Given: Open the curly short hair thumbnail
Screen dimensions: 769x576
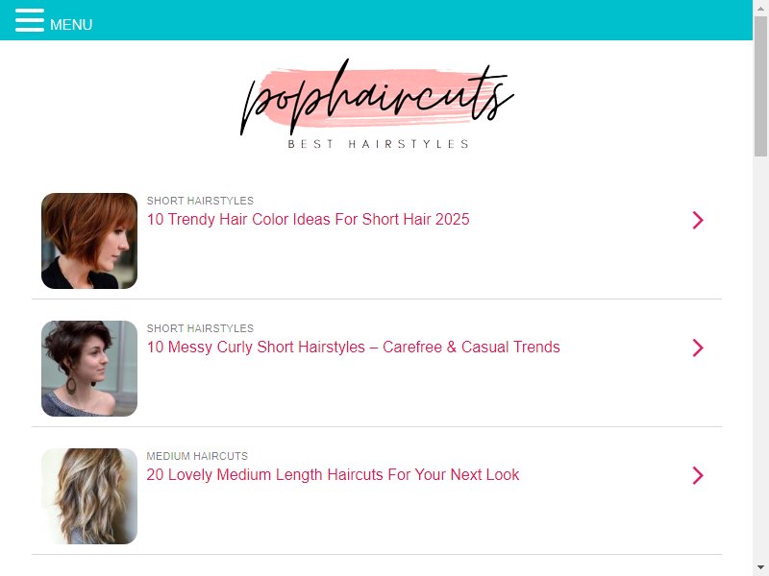Looking at the screenshot, I should (x=89, y=369).
